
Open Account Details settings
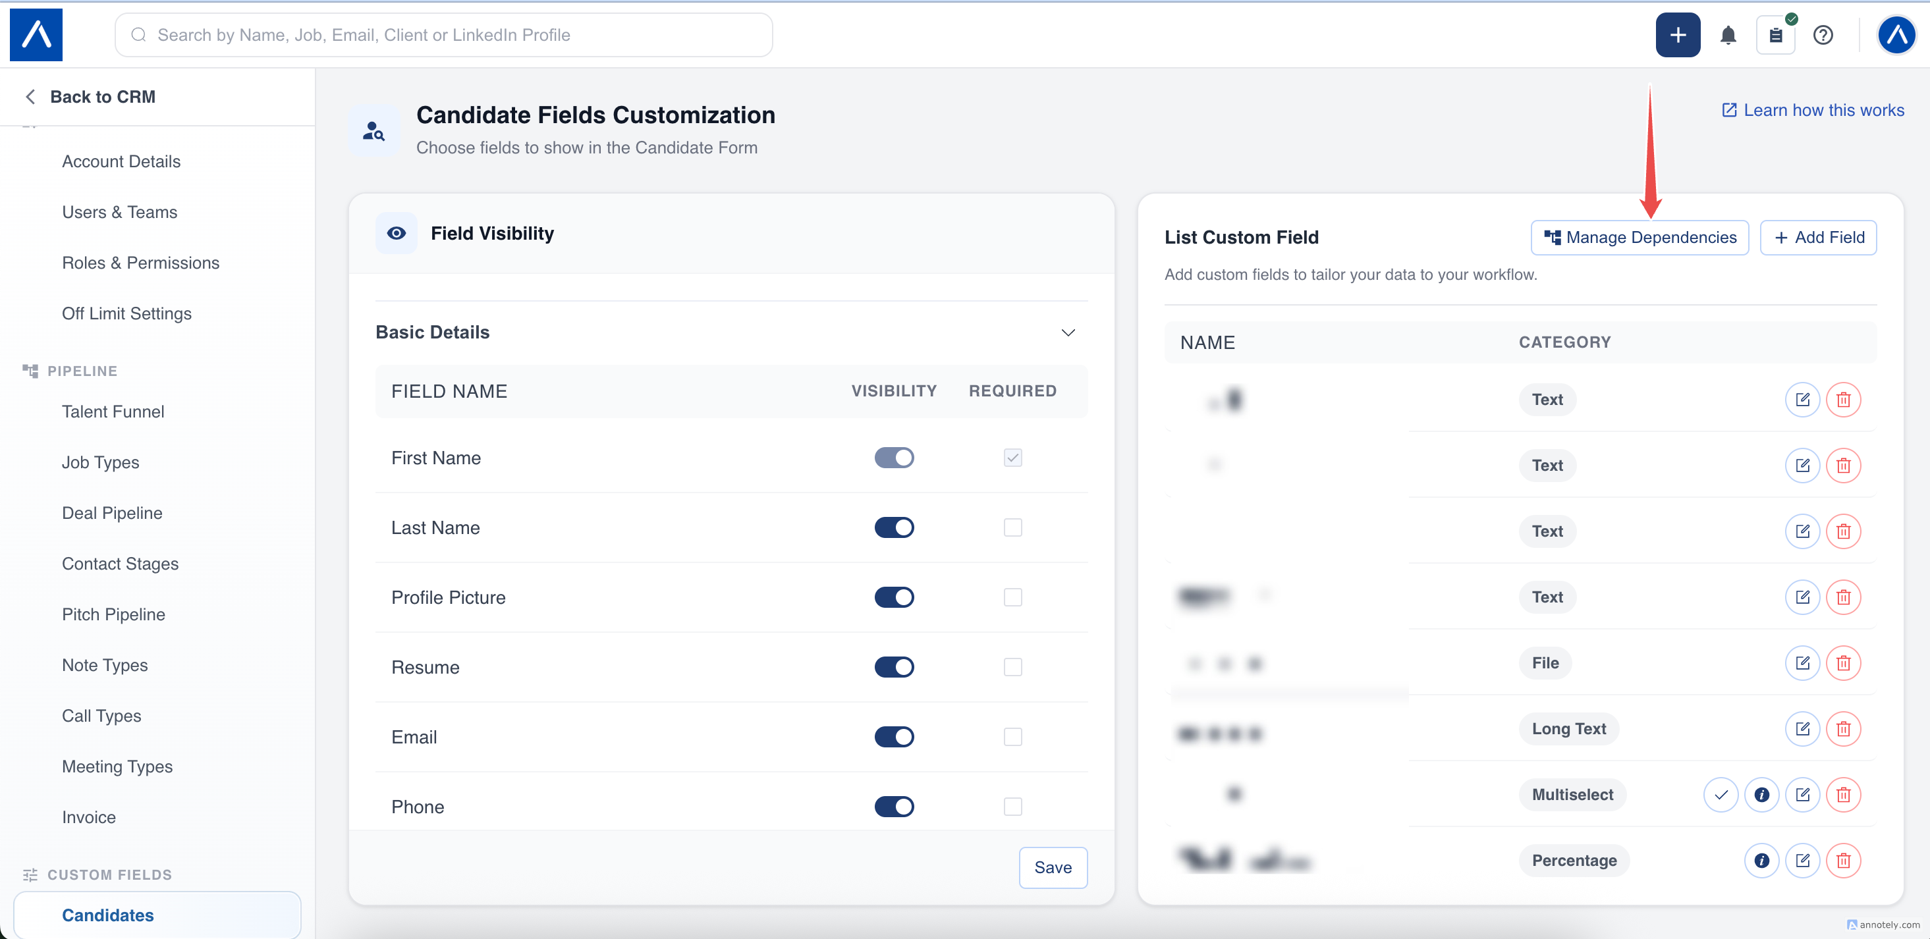121,161
